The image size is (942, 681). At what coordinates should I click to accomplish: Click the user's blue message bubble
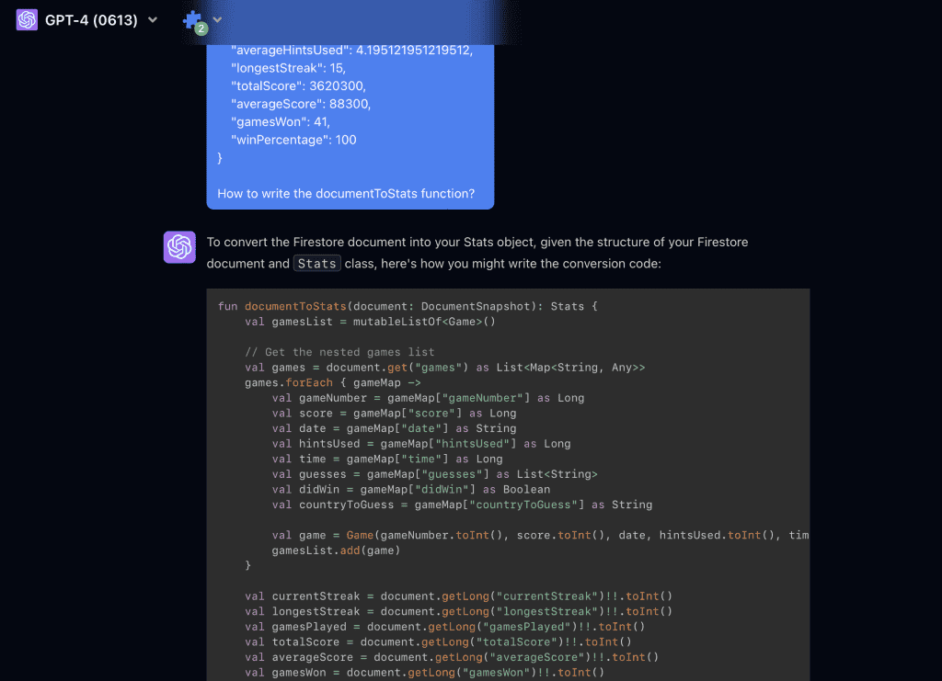pyautogui.click(x=350, y=119)
